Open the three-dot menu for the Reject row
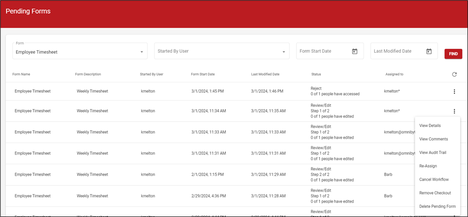Screen dimensions: 468x217 pos(454,91)
